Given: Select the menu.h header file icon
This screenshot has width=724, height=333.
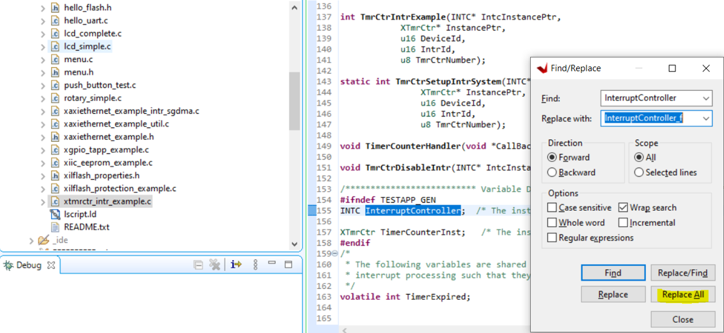Looking at the screenshot, I should [55, 72].
